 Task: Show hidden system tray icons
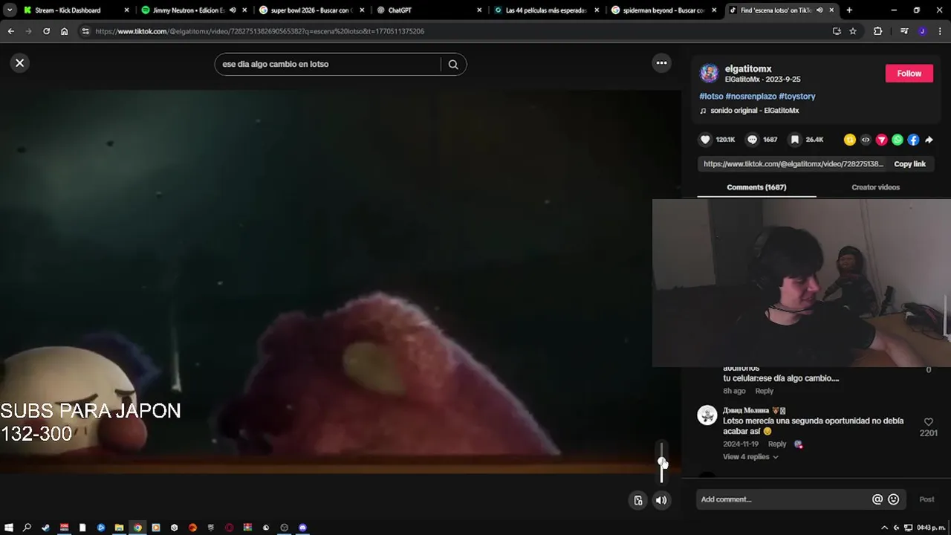click(x=885, y=528)
